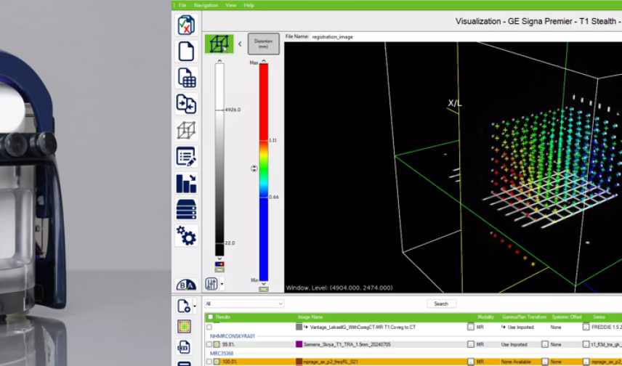Click the Search button
This screenshot has height=366, width=622.
tap(441, 304)
